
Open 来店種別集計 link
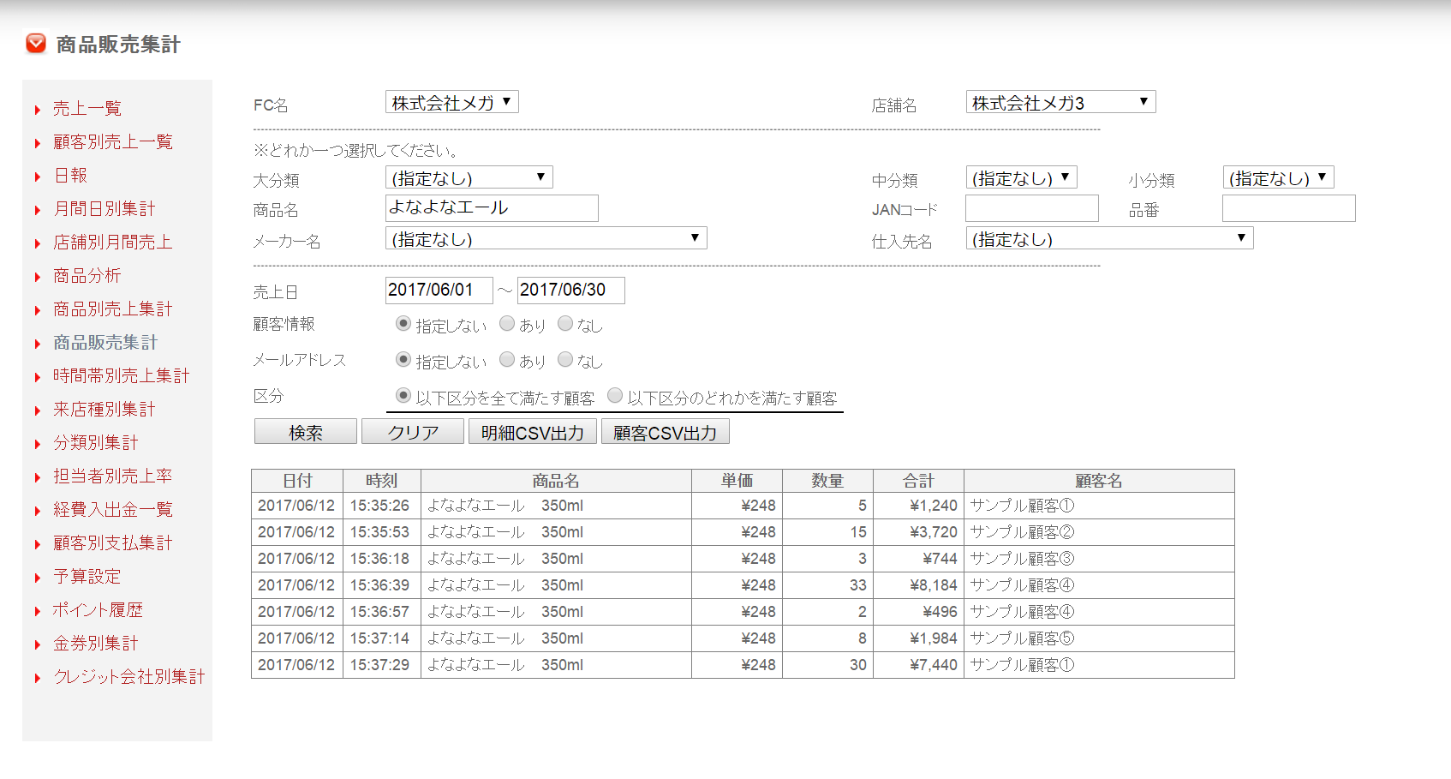click(x=104, y=409)
